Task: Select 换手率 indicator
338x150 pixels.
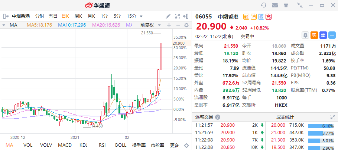Action: [x=139, y=145]
